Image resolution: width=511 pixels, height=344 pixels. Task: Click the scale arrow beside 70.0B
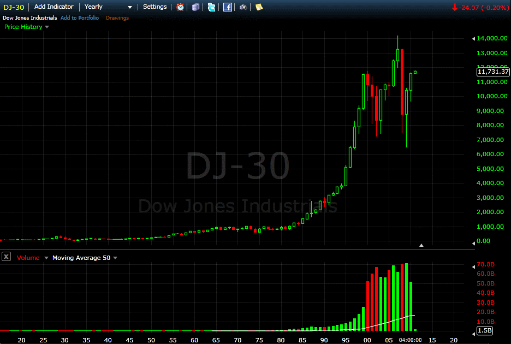[x=473, y=266]
